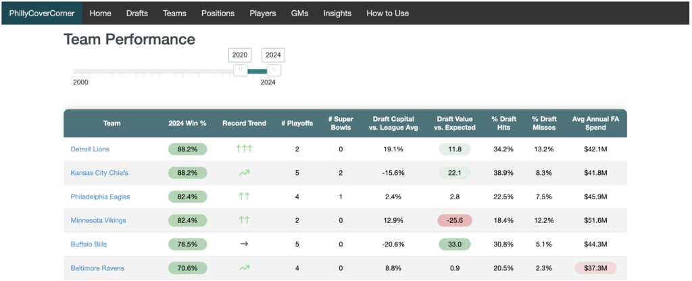Open the Home menu item
Screen dimensions: 692x281
pyautogui.click(x=100, y=13)
